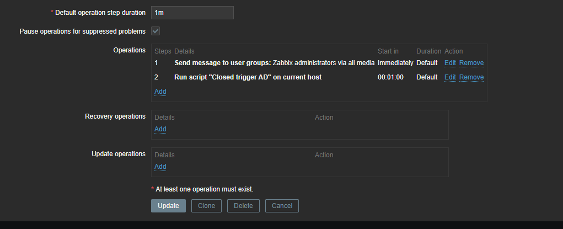Clone this action configuration
This screenshot has width=563, height=229.
206,206
